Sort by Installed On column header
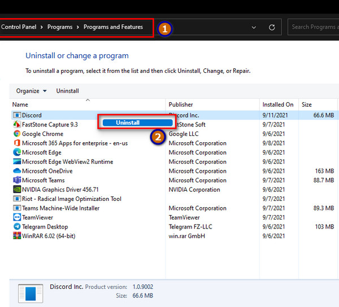339x307 pixels. 279,104
